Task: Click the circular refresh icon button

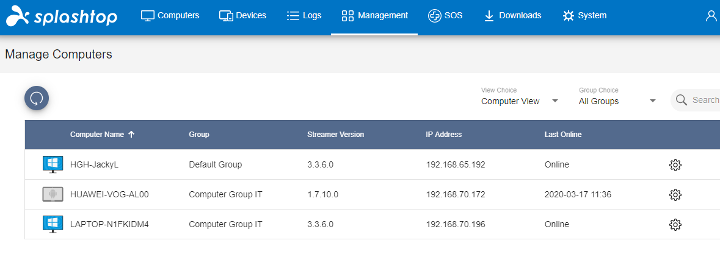Action: [x=37, y=98]
